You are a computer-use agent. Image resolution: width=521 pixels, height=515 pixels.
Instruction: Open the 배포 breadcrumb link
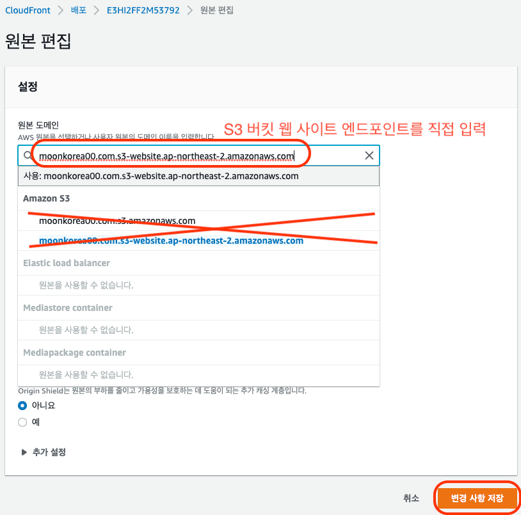point(77,10)
